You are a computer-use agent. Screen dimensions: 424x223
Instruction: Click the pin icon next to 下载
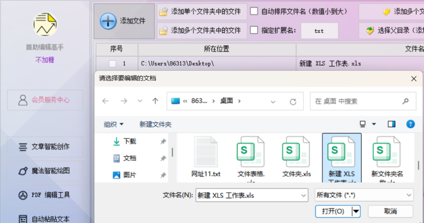point(163,142)
